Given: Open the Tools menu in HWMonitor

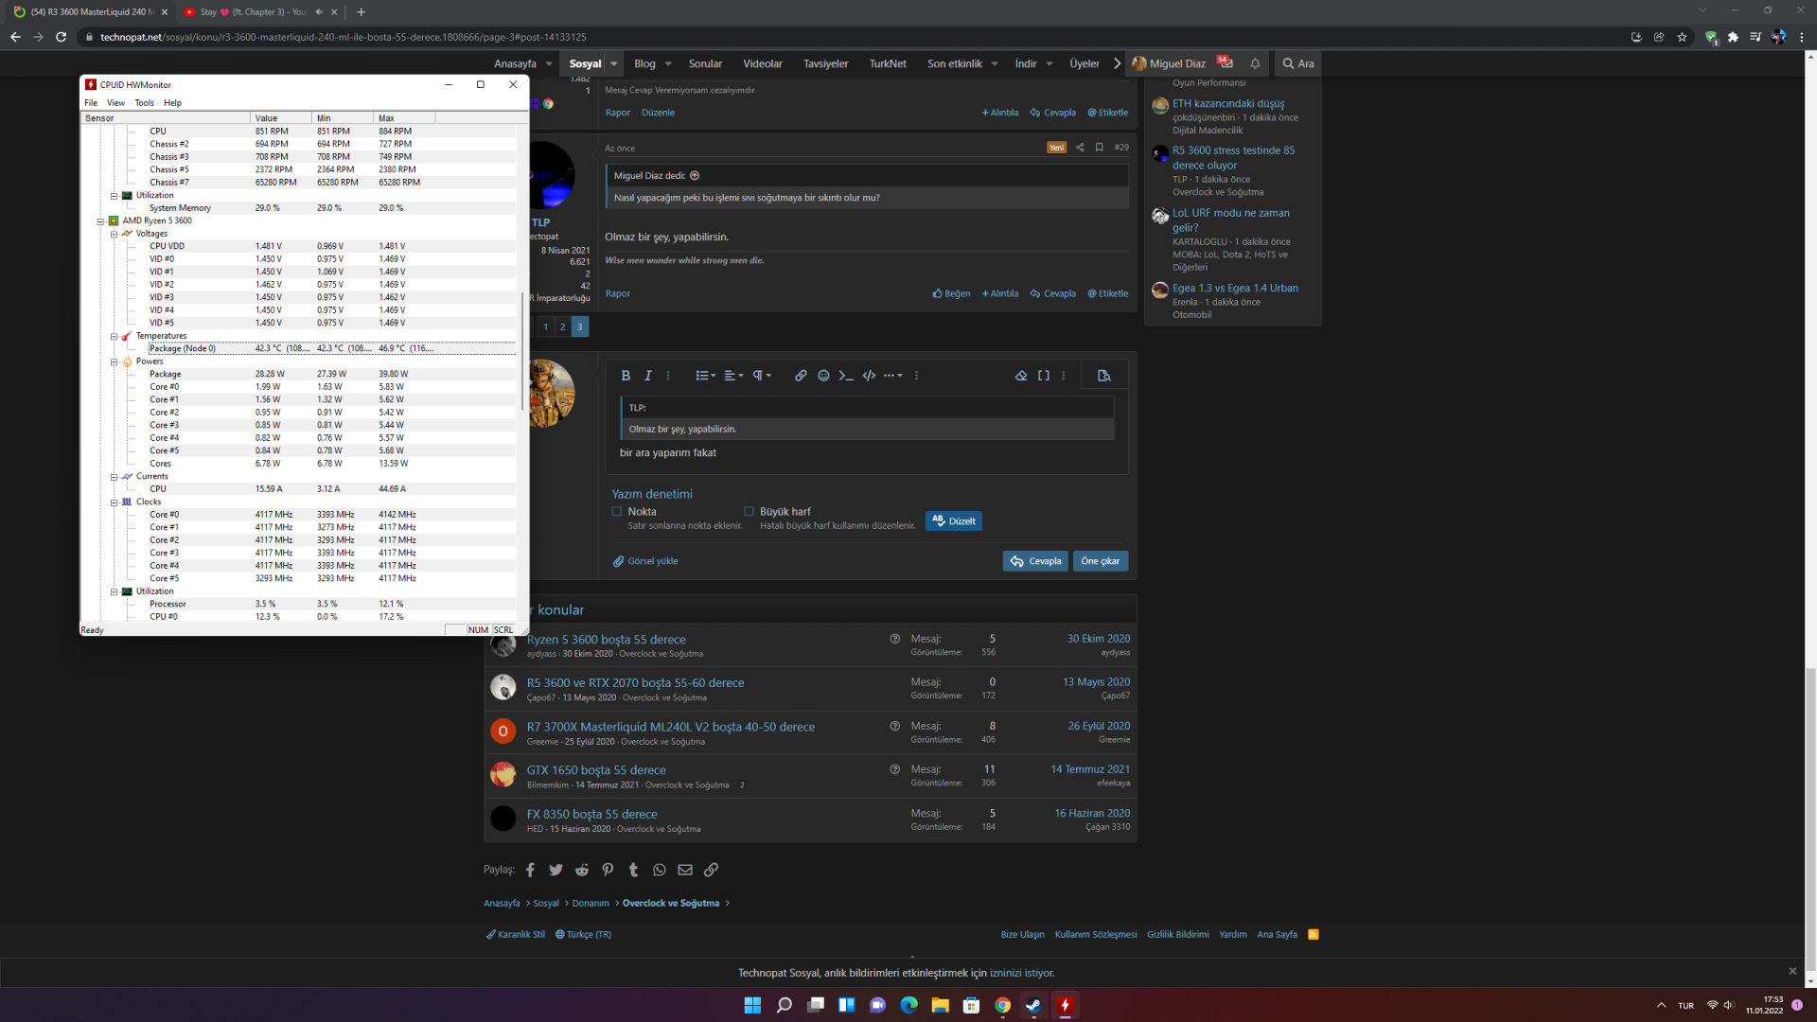Looking at the screenshot, I should 144,103.
